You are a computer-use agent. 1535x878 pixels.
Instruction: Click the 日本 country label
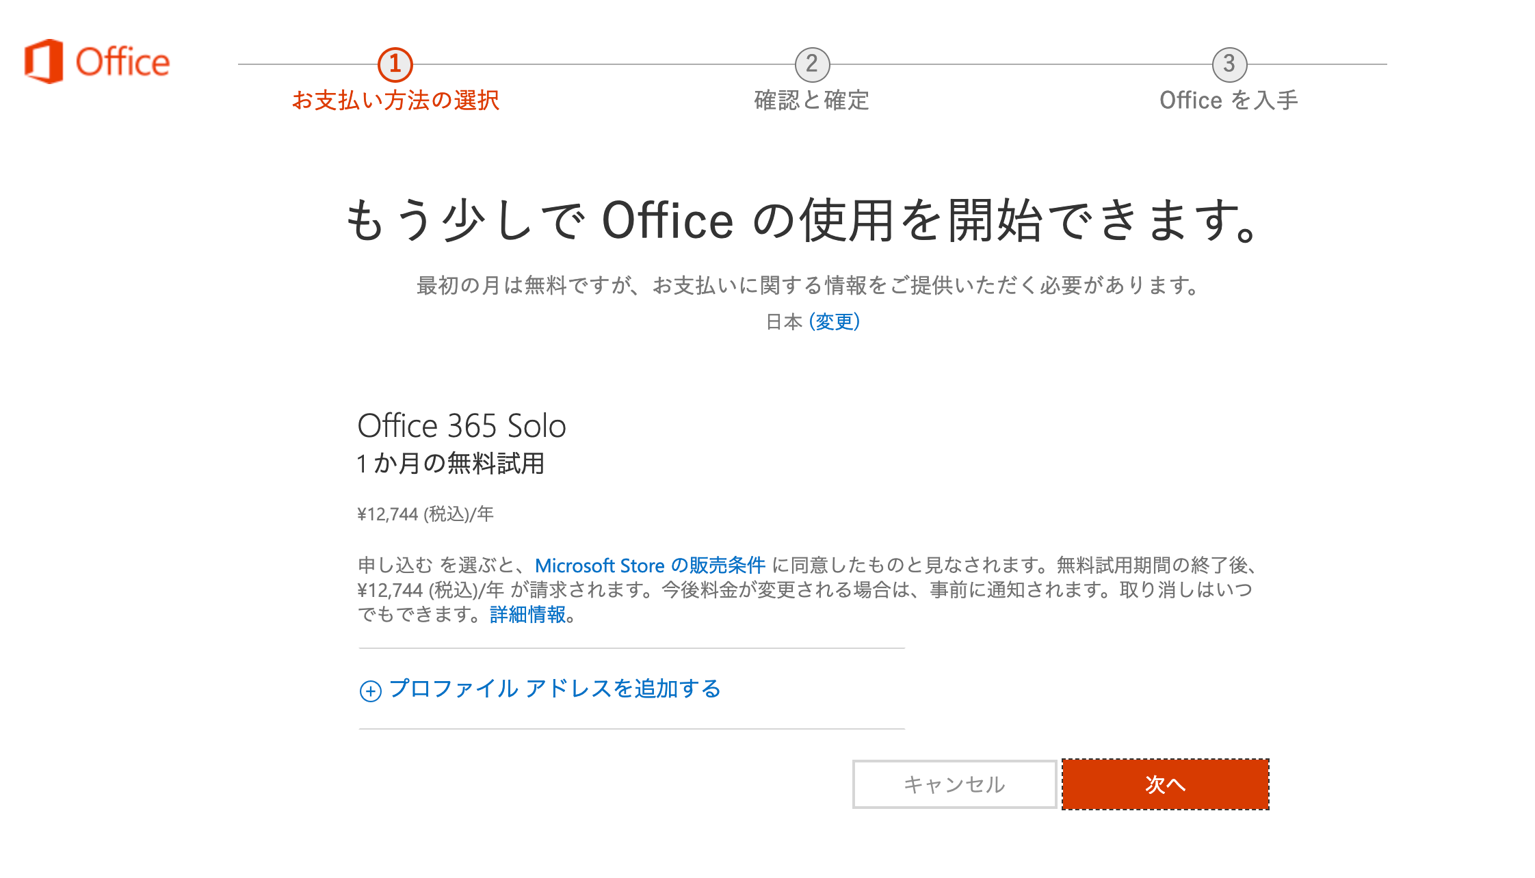click(784, 321)
